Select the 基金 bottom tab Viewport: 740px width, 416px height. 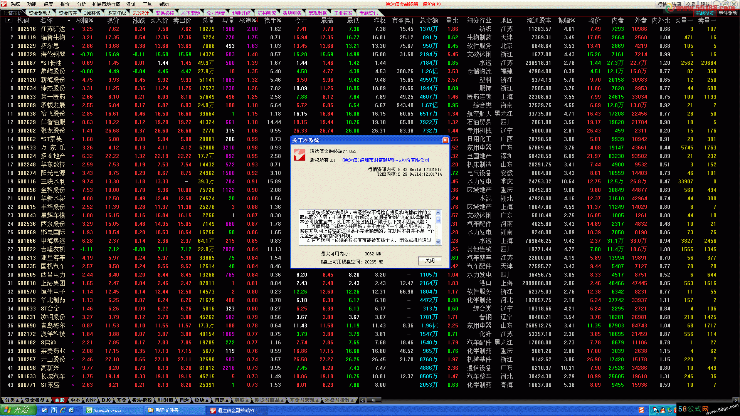coord(121,400)
